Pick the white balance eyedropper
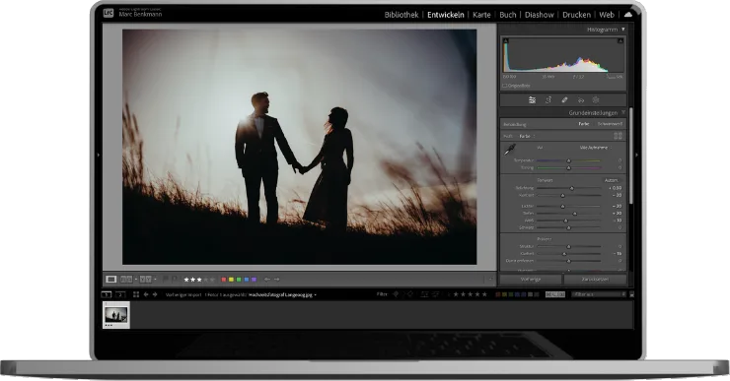The width and height of the screenshot is (730, 381). (510, 149)
